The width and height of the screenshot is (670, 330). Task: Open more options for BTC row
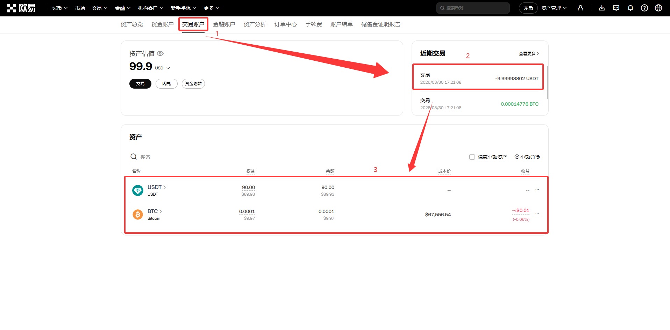[537, 214]
